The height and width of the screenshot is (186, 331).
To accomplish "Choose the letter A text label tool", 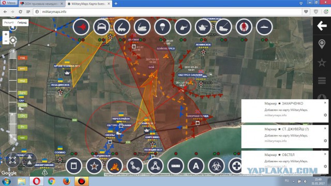I will pos(196,166).
